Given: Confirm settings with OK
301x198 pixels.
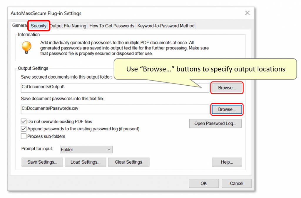Looking at the screenshot, I should pyautogui.click(x=204, y=183).
